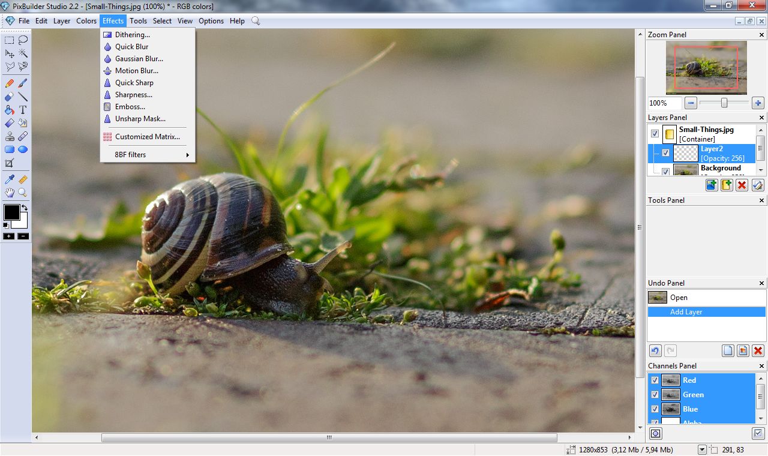Click the Undo arrow in Undo Panel
Screen dimensions: 768x456
(x=655, y=351)
